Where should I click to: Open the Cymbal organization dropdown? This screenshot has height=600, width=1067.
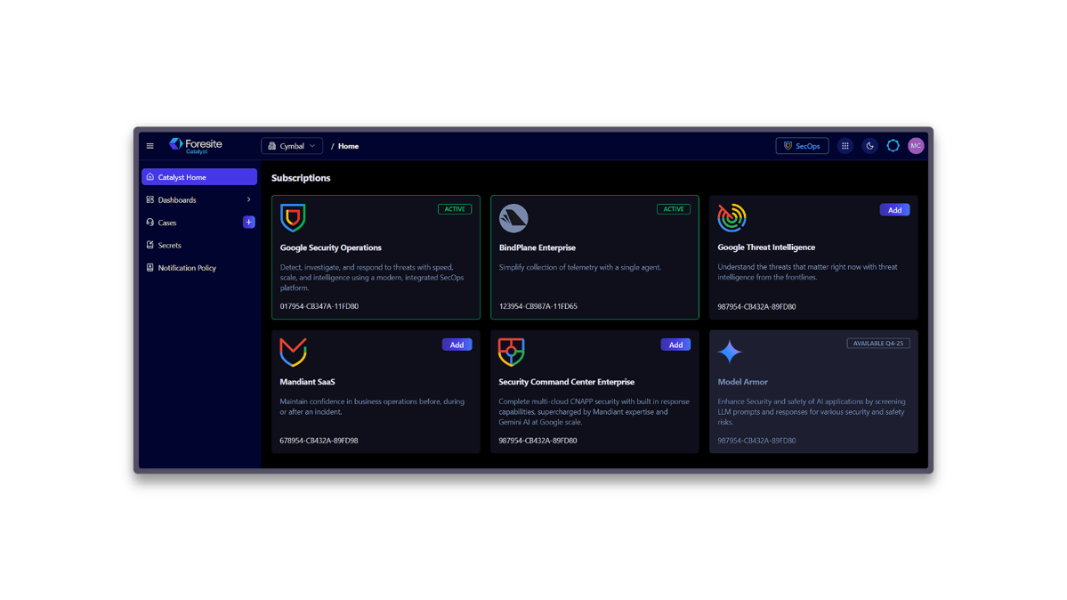(292, 145)
